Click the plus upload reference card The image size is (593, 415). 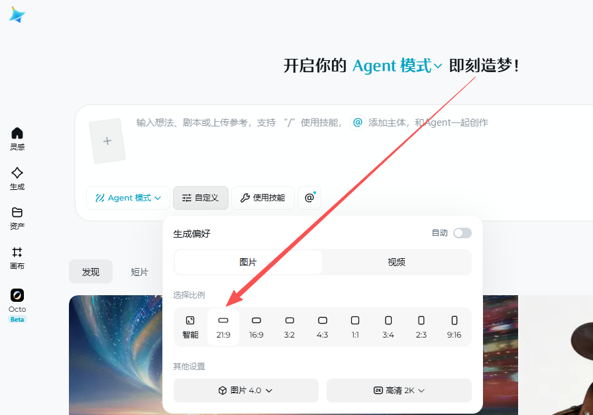107,141
